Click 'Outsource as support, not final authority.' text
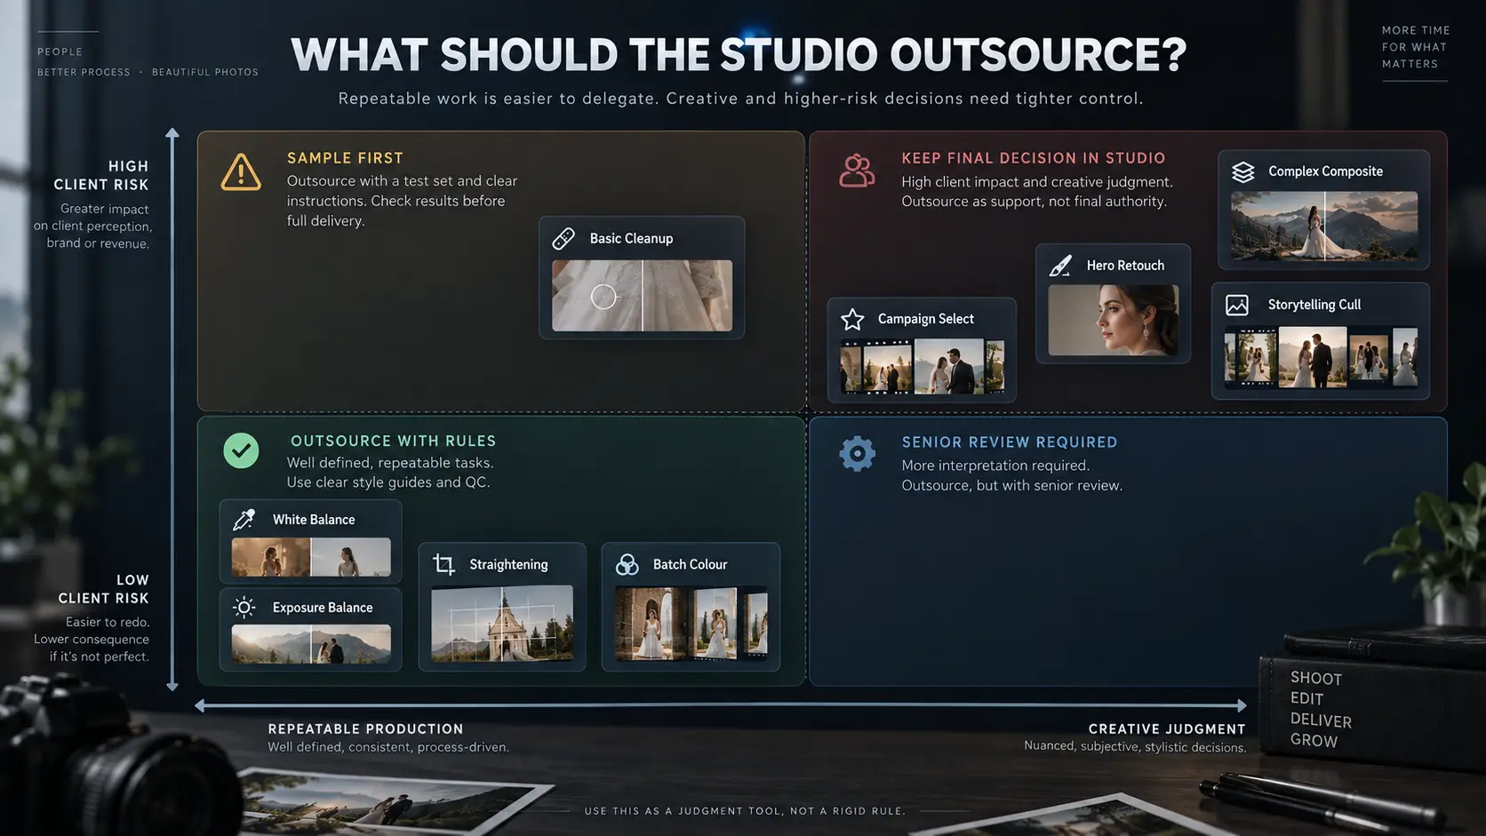This screenshot has width=1486, height=836. coord(1034,202)
